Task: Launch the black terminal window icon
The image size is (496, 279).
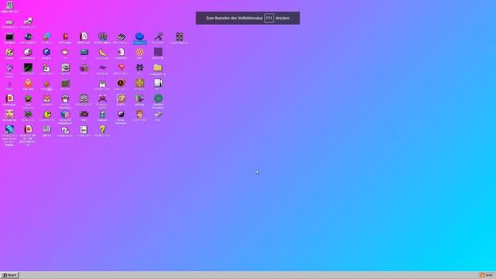Action: (9, 36)
